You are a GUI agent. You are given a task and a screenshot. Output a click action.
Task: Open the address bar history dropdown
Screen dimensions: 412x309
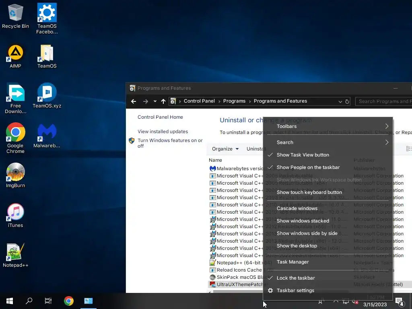point(340,101)
